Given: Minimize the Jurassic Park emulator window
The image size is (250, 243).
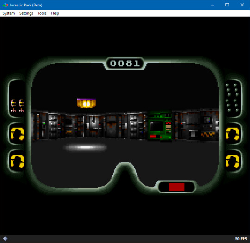Looking at the screenshot, I should [212, 5].
